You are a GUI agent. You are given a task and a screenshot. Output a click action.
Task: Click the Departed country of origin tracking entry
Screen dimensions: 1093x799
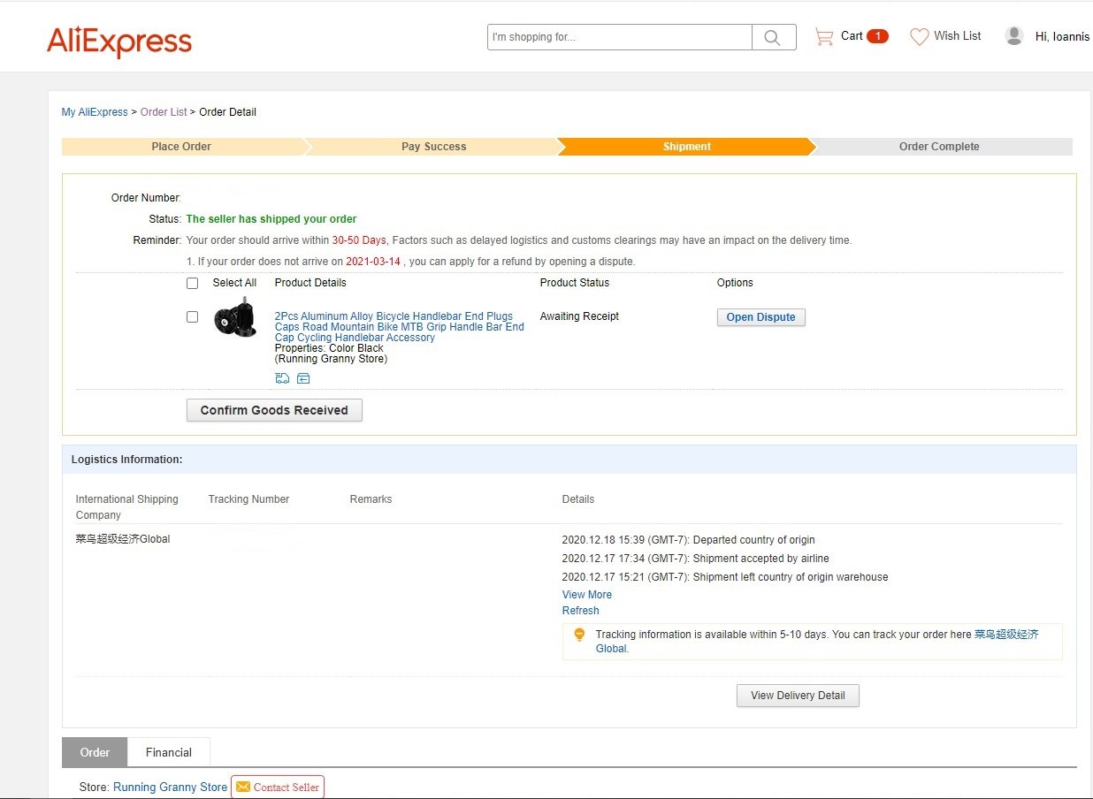(x=689, y=540)
